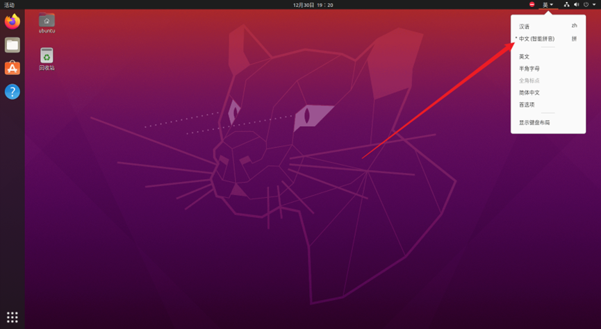Show all applications grid
The width and height of the screenshot is (601, 329).
(13, 317)
